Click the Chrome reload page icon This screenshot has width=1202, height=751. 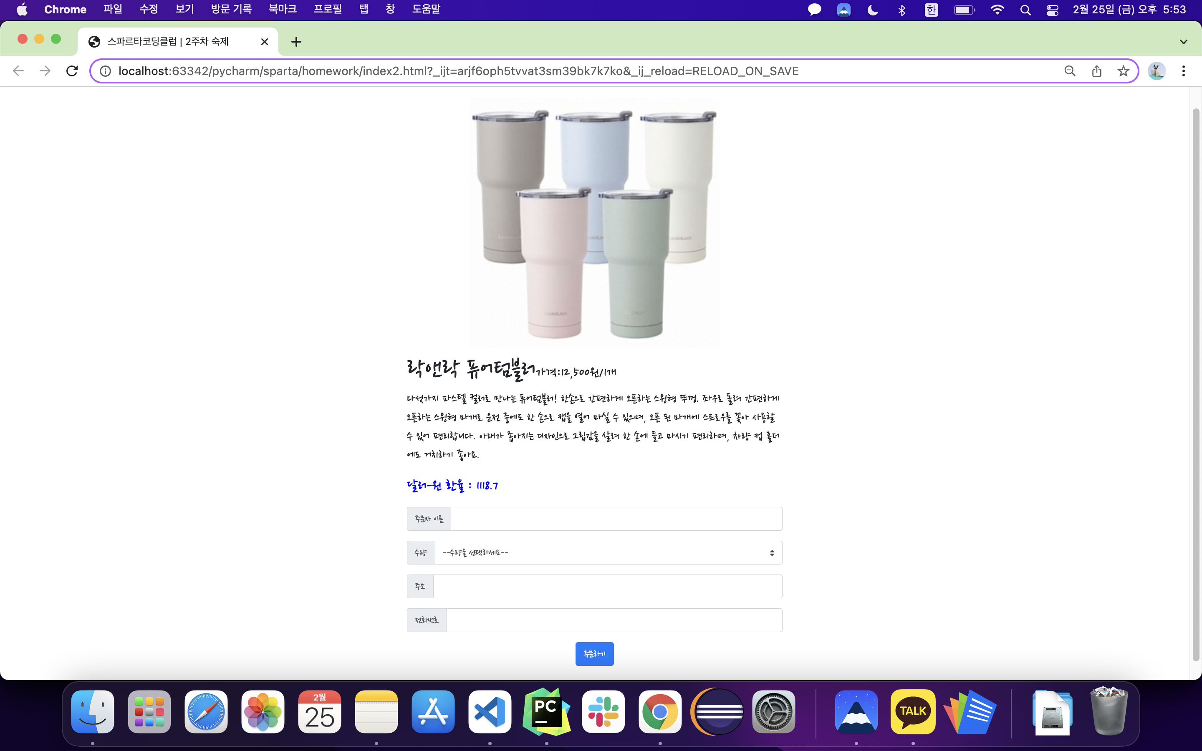click(72, 71)
